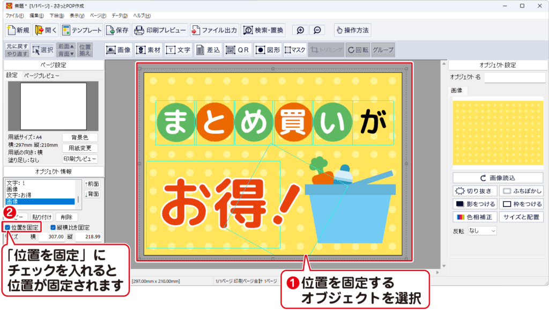This screenshot has width=549, height=310.
Task: Select the 文字 (Text) tool
Action: point(179,50)
